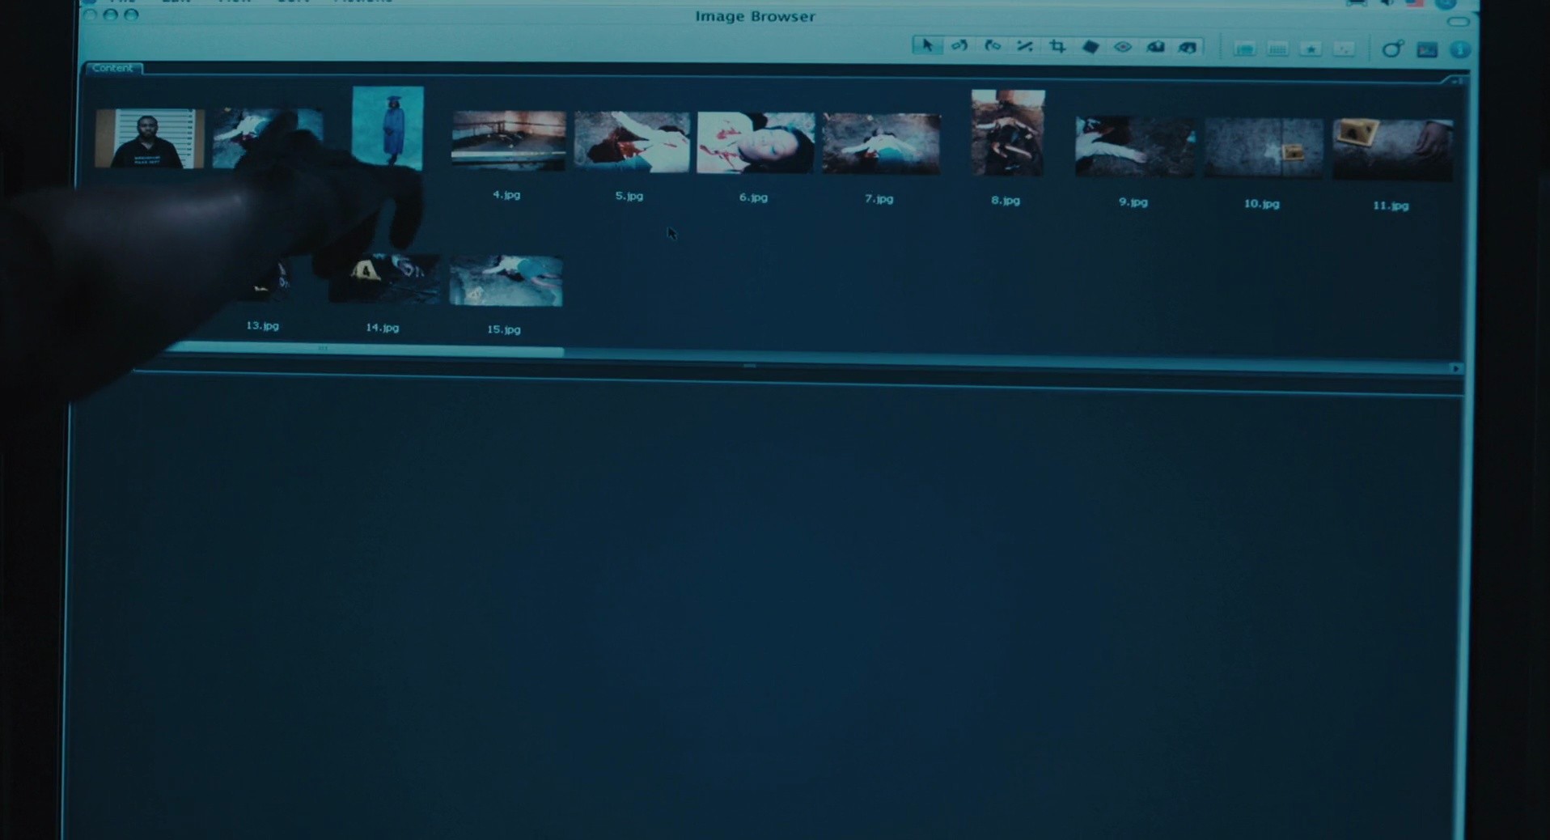Select the thumbnail above 14.jpg
Viewport: 1550px width, 840px height.
[385, 279]
